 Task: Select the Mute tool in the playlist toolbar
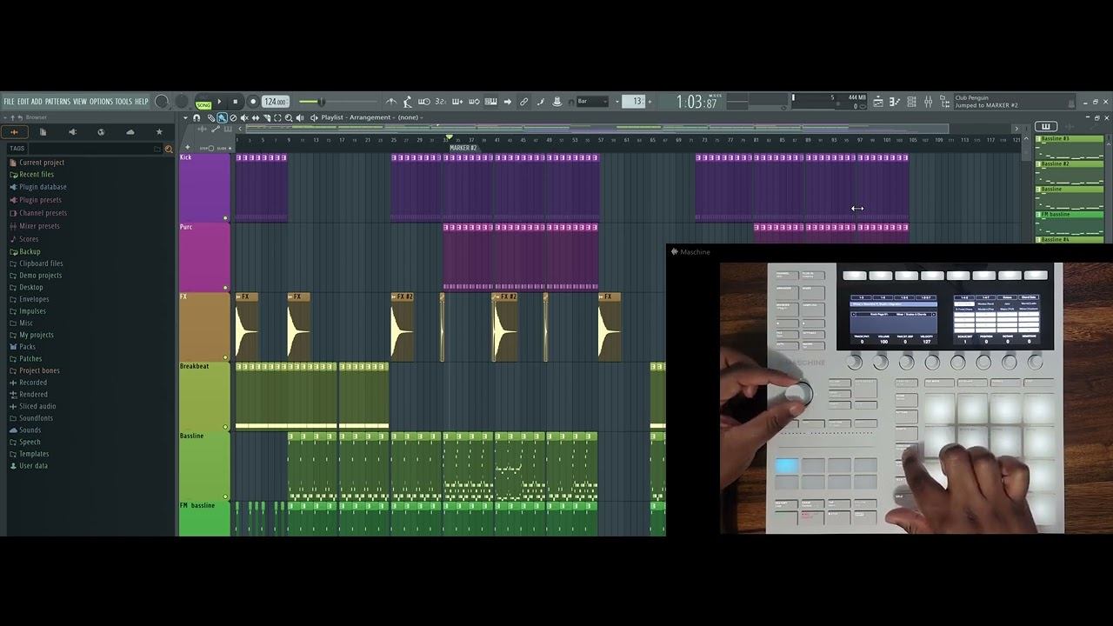[x=244, y=117]
